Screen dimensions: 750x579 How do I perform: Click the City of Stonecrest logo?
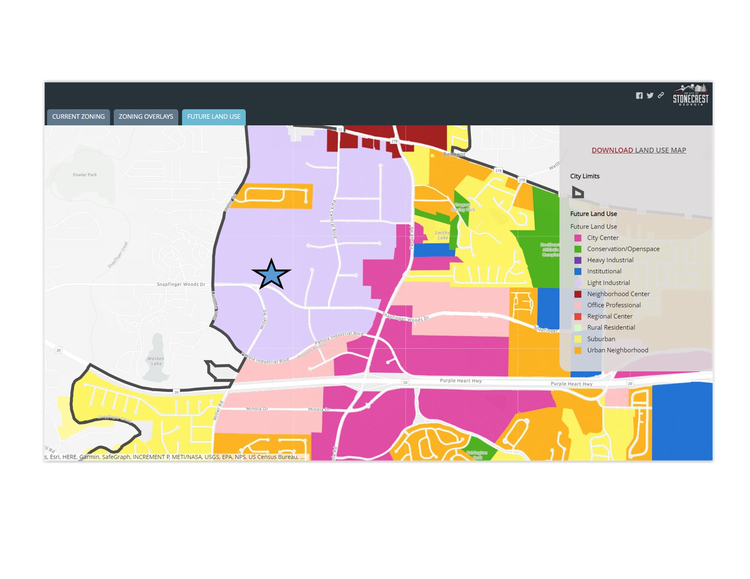click(690, 95)
